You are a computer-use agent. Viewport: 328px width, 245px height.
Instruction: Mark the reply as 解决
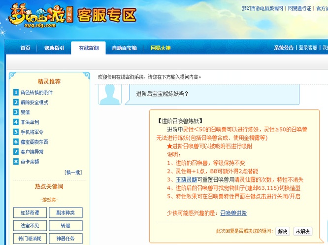(282, 231)
